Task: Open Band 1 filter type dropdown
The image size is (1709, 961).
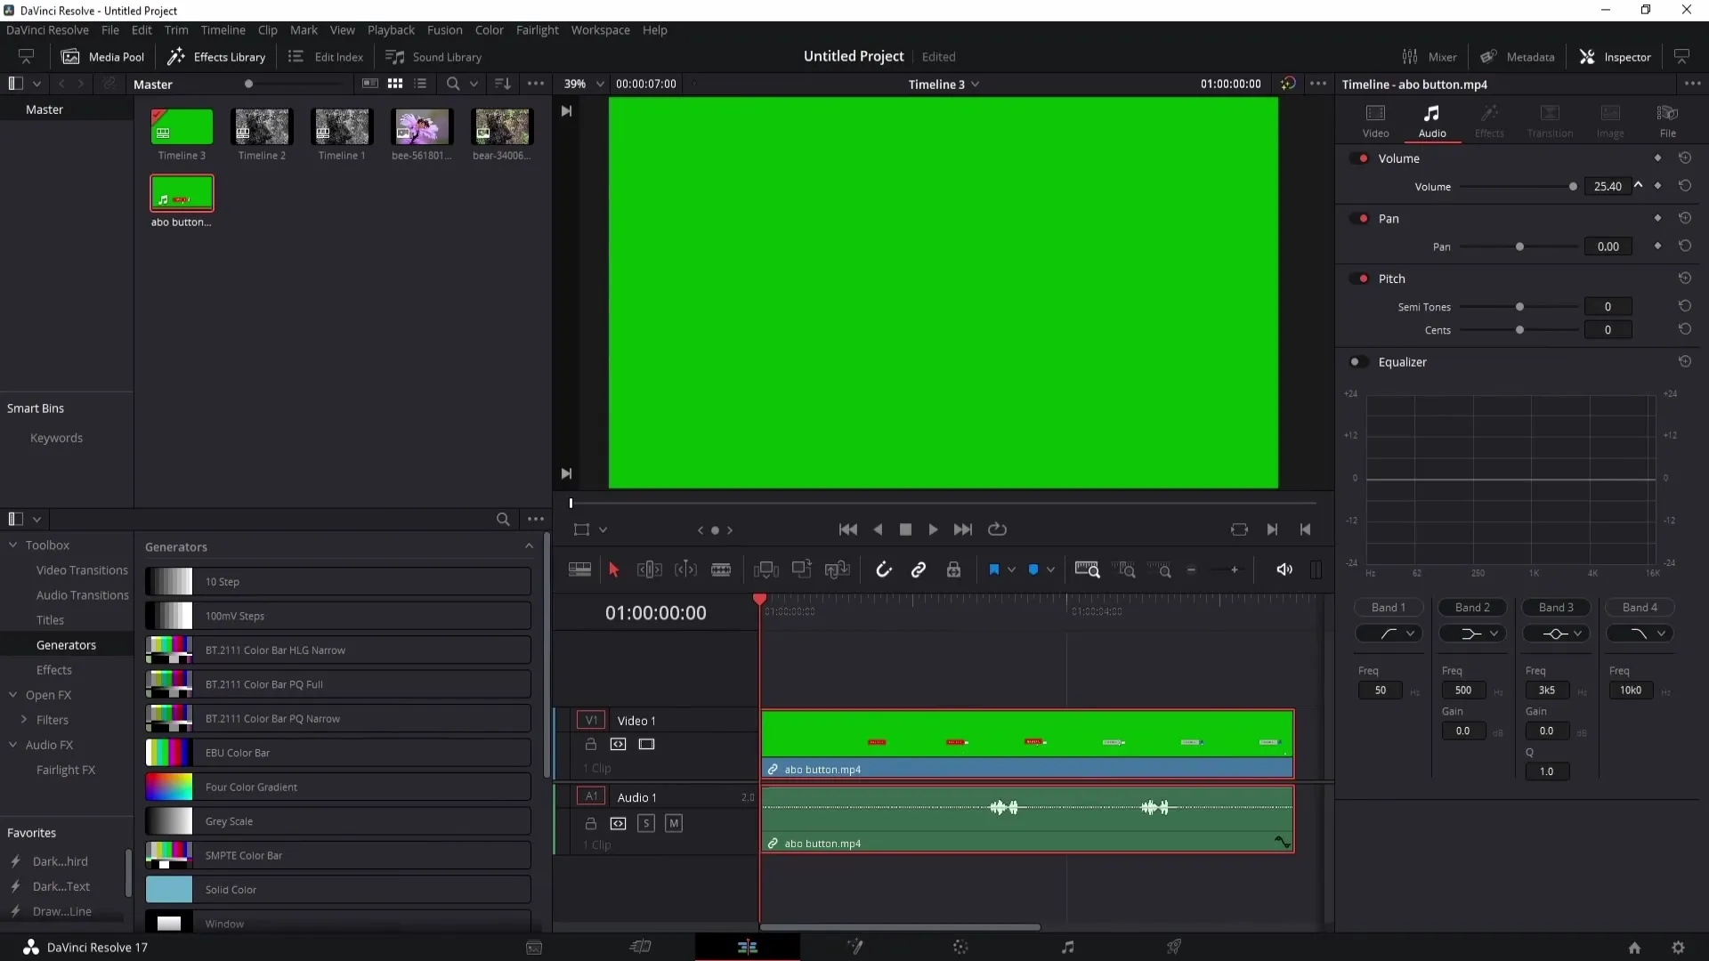Action: pos(1389,634)
